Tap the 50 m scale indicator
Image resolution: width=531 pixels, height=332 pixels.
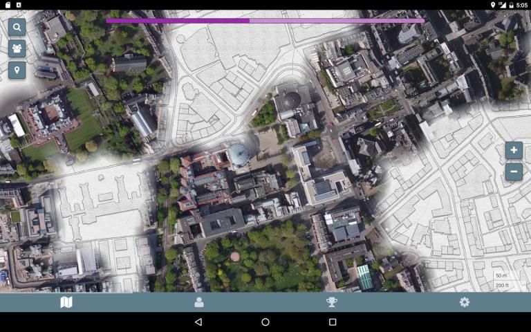point(502,276)
